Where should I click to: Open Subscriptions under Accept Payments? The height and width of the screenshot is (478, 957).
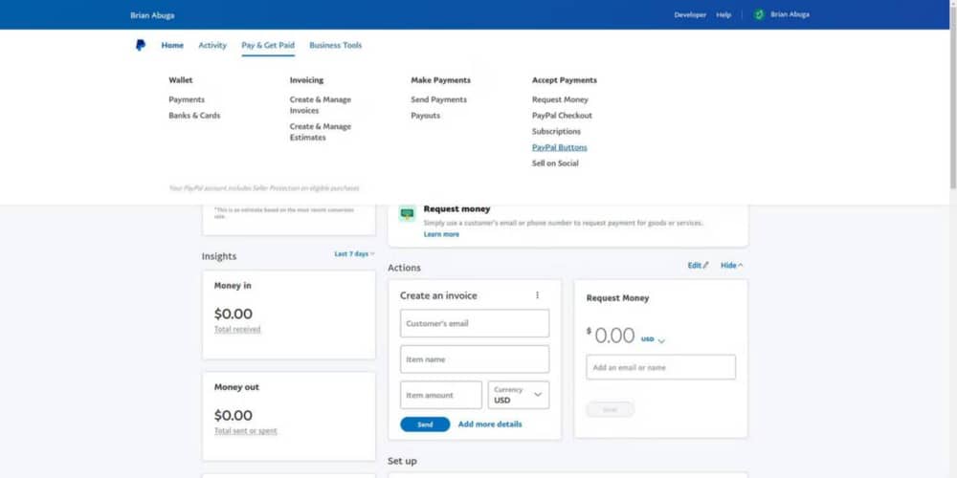[557, 131]
